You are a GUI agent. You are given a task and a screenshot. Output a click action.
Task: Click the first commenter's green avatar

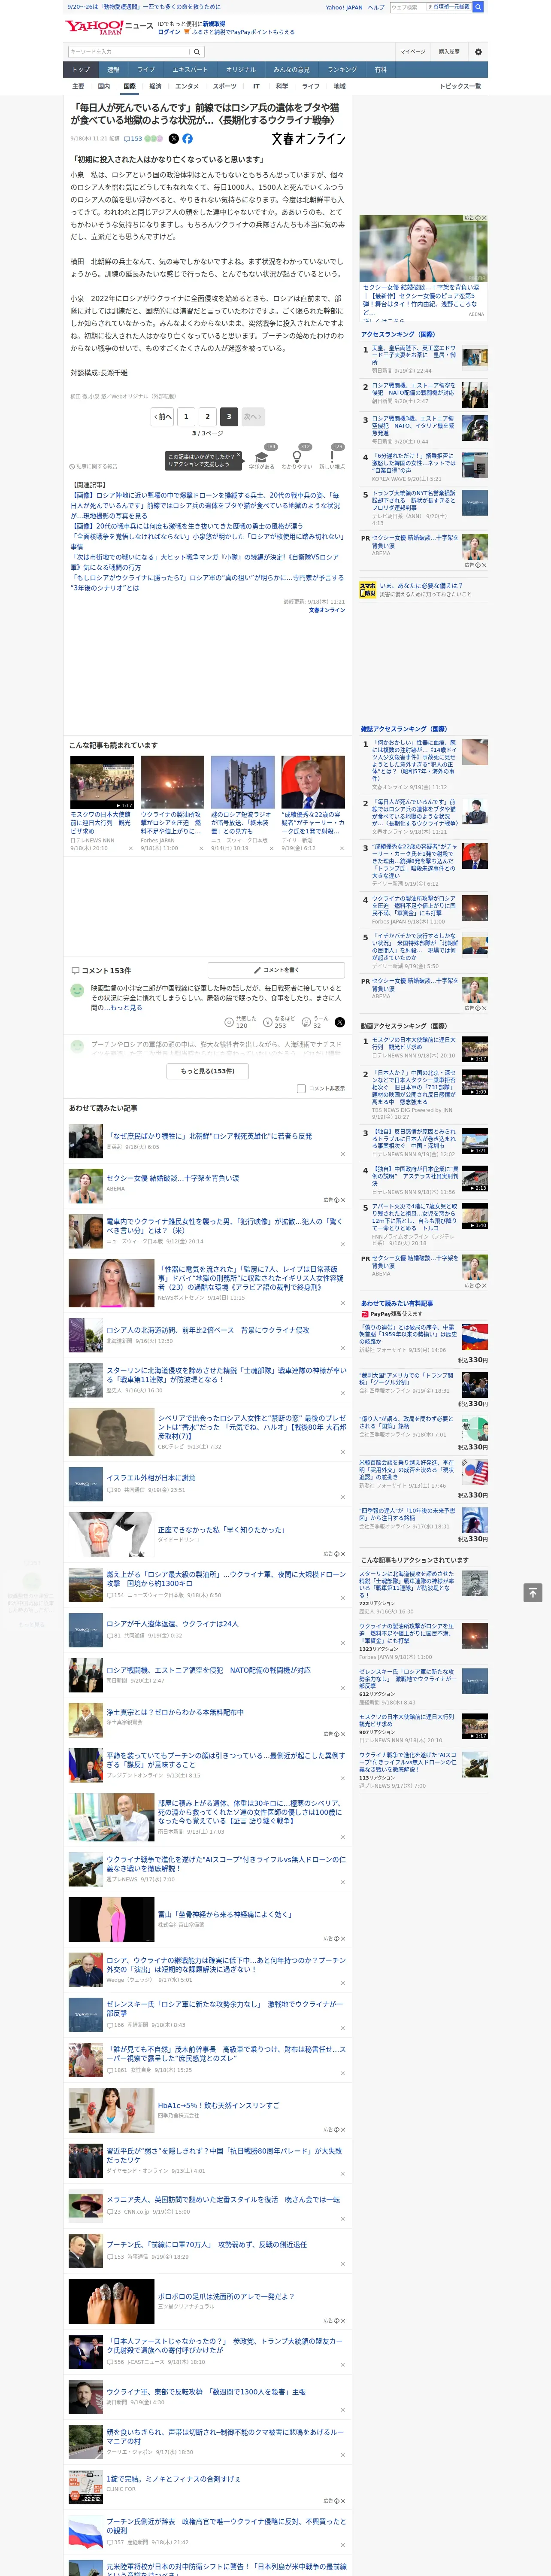coord(77,990)
